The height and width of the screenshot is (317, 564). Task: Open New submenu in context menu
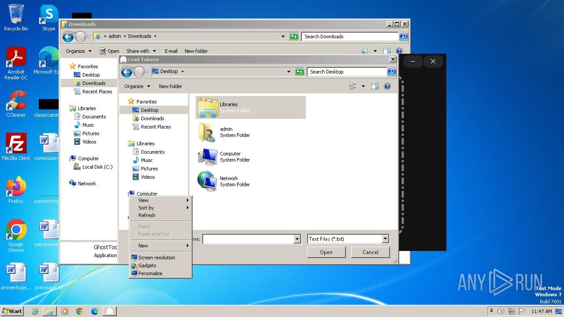[x=160, y=246]
